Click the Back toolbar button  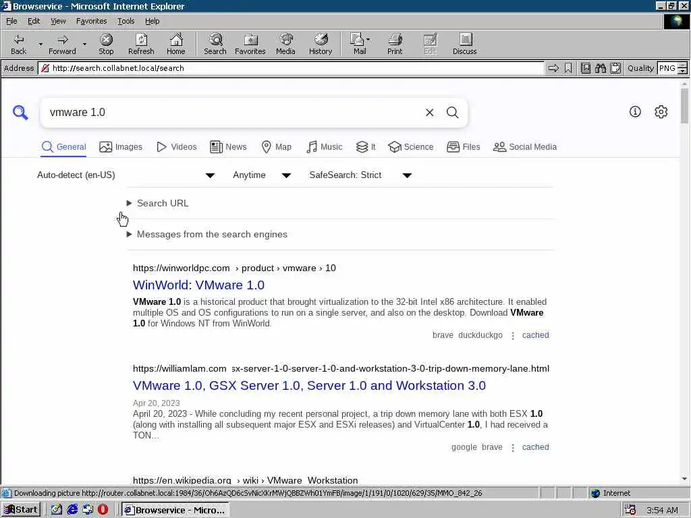tap(18, 44)
